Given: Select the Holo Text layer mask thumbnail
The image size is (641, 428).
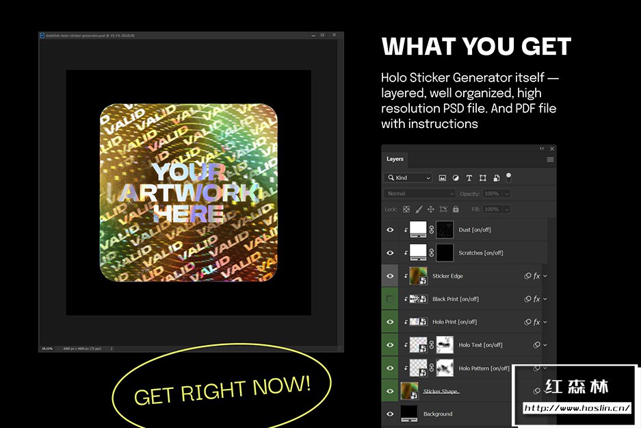Looking at the screenshot, I should click(x=445, y=345).
